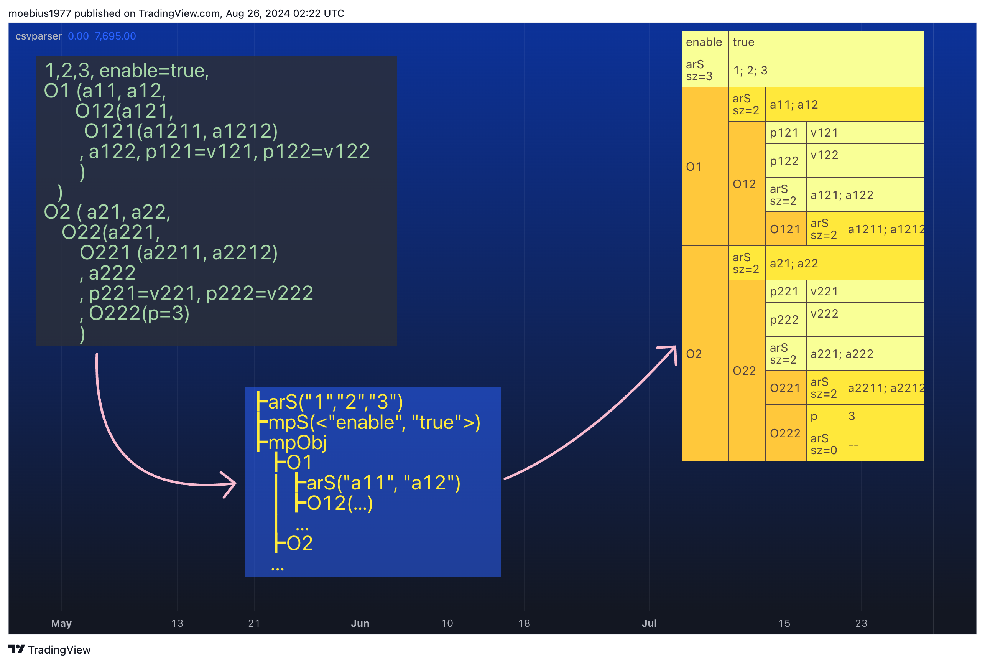
Task: Click the Jun label on time axis
Action: 360,623
